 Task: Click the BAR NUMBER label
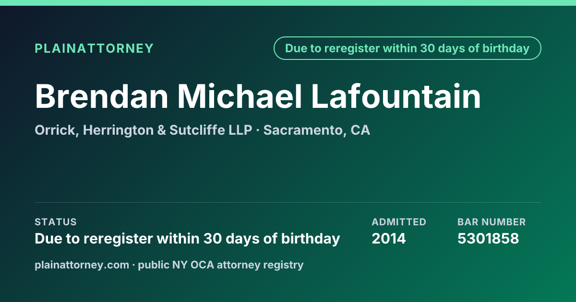492,222
